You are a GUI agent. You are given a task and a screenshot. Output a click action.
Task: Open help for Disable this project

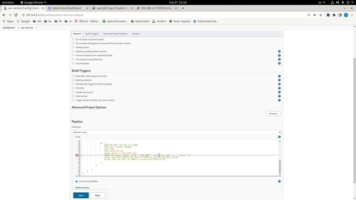pos(279,92)
